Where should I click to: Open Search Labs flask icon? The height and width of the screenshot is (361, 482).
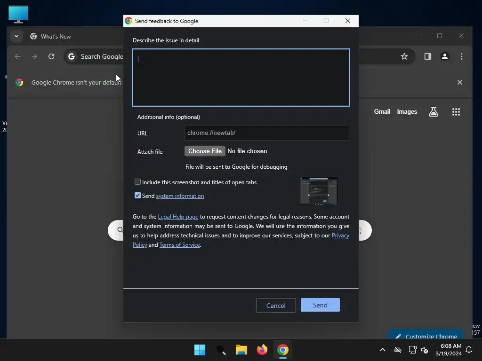(434, 112)
